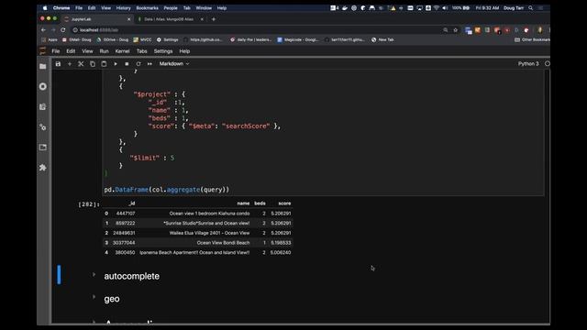Reload the page with the refresh icon
The height and width of the screenshot is (330, 587).
(x=63, y=30)
